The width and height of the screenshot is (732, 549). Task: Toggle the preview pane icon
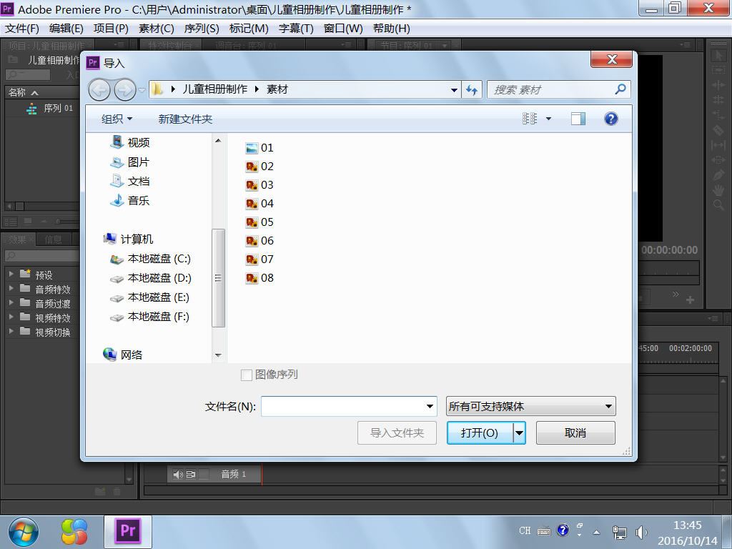tap(578, 119)
